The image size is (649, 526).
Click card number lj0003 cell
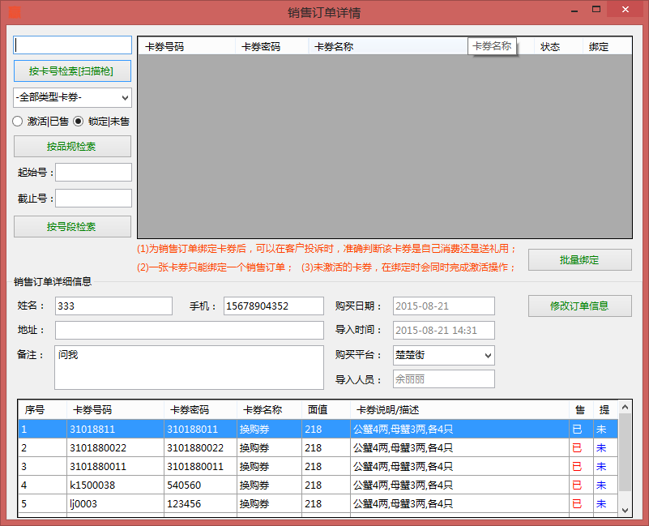[x=116, y=503]
